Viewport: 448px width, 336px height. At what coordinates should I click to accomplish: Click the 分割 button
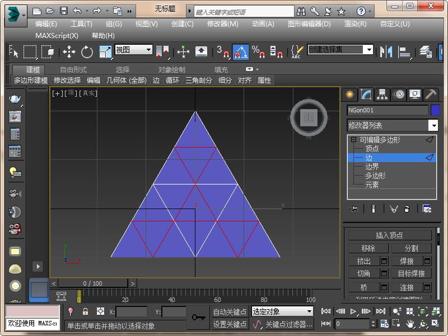412,248
